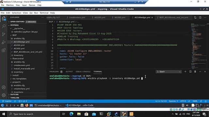Close the terminal panel
This screenshot has height=117, width=209.
coord(205,71)
